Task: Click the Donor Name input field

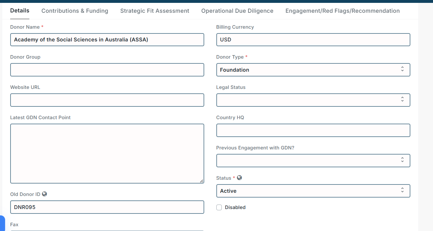Action: tap(107, 40)
